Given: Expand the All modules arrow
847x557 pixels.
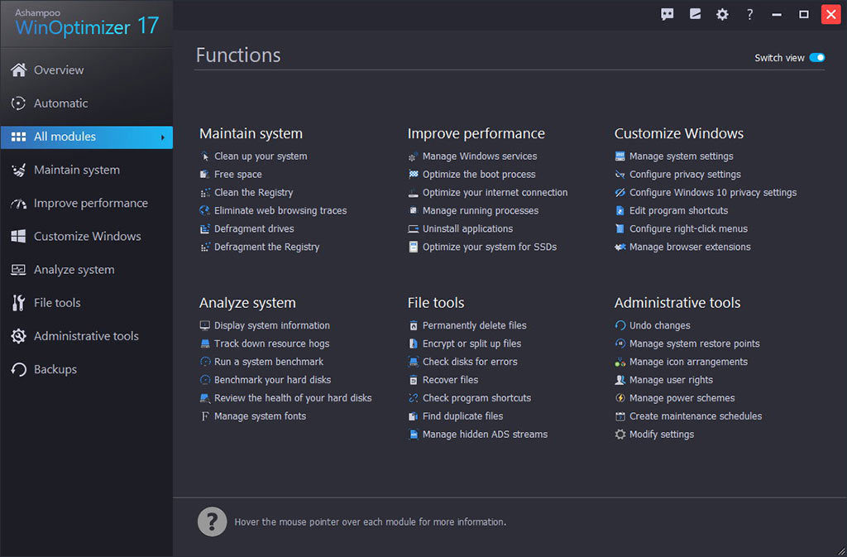Looking at the screenshot, I should (163, 137).
